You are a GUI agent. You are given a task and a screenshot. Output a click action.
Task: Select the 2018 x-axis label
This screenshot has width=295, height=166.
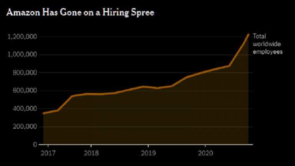[x=91, y=153]
